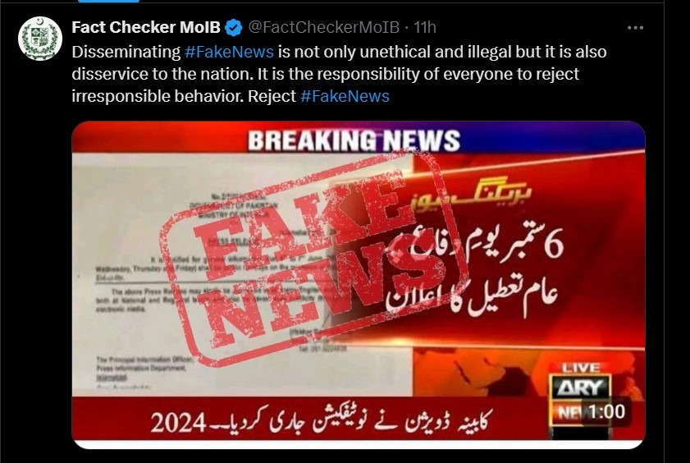Follow the #FakeNews hashtag after Disseminating
The height and width of the screenshot is (463, 690).
(x=229, y=52)
